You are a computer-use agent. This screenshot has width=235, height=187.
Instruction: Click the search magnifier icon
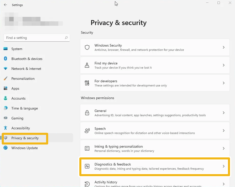pyautogui.click(x=66, y=38)
